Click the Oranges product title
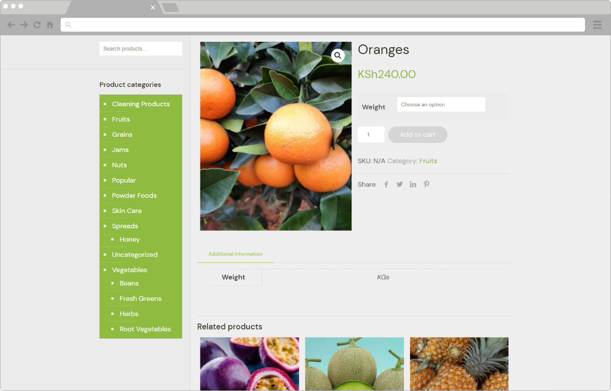Screen dimensions: 611x391 [x=383, y=49]
